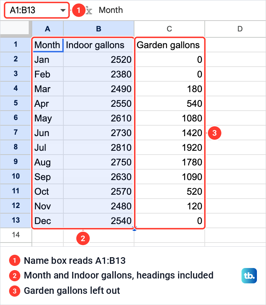Click the blue selection fill handle
This screenshot has height=305, width=266.
(134, 229)
